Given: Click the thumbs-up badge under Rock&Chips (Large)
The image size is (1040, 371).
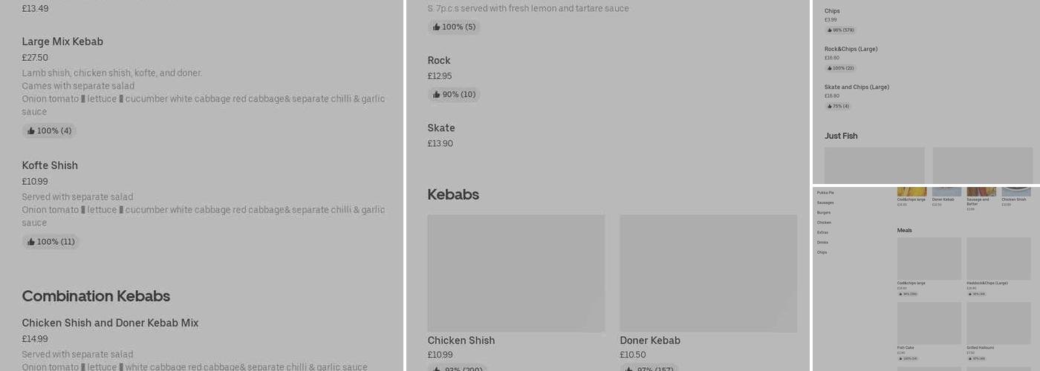Looking at the screenshot, I should point(840,68).
